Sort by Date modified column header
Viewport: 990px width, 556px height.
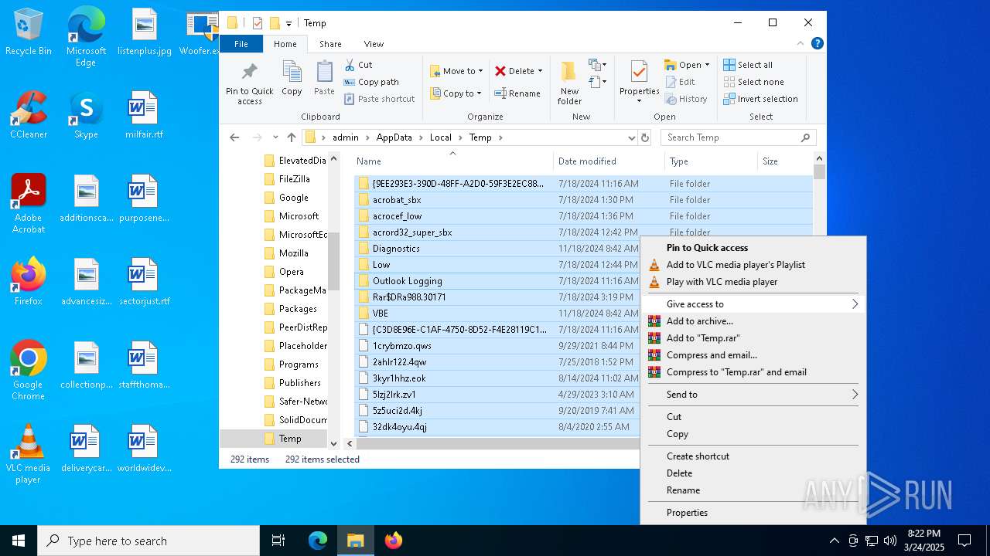coord(609,161)
